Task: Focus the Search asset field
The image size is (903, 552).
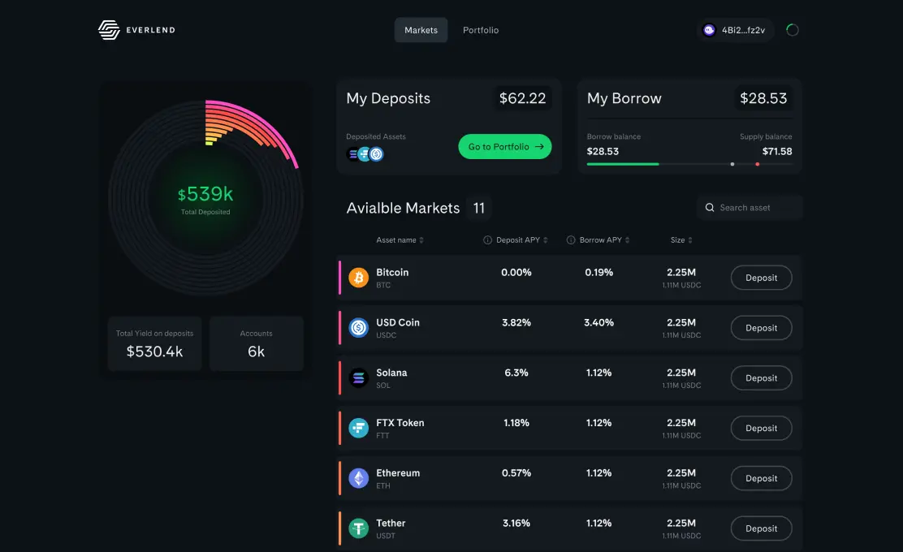Action: [x=750, y=207]
